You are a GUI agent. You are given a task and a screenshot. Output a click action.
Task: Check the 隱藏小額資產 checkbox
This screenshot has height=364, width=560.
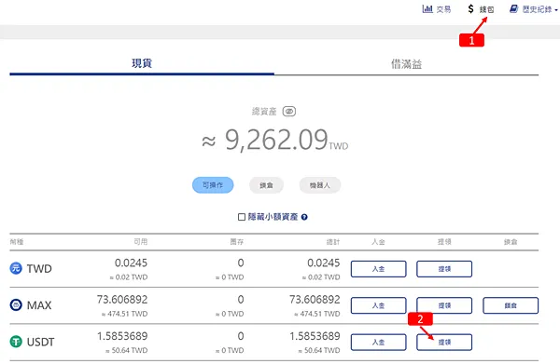click(242, 217)
